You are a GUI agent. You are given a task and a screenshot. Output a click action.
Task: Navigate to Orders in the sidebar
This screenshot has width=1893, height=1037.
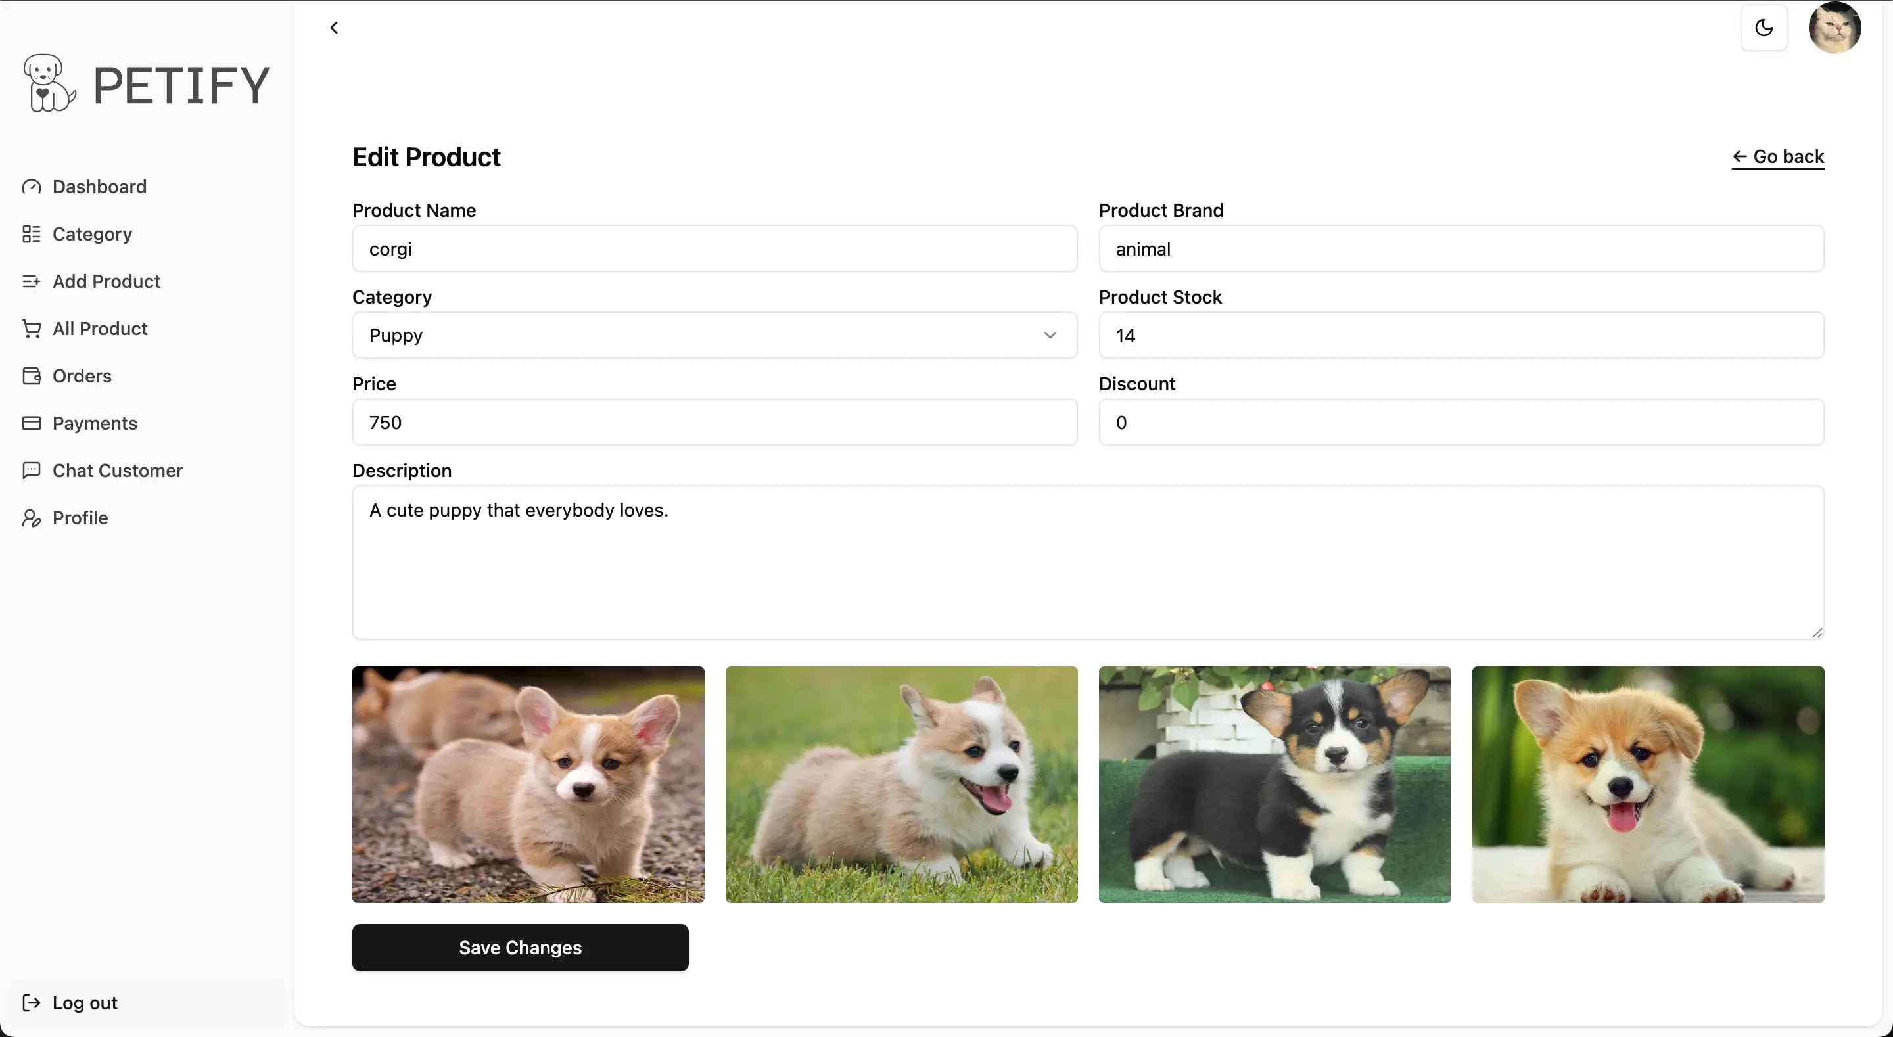pyautogui.click(x=82, y=377)
